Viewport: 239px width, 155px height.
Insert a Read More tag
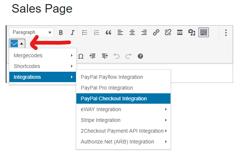[x=180, y=32]
